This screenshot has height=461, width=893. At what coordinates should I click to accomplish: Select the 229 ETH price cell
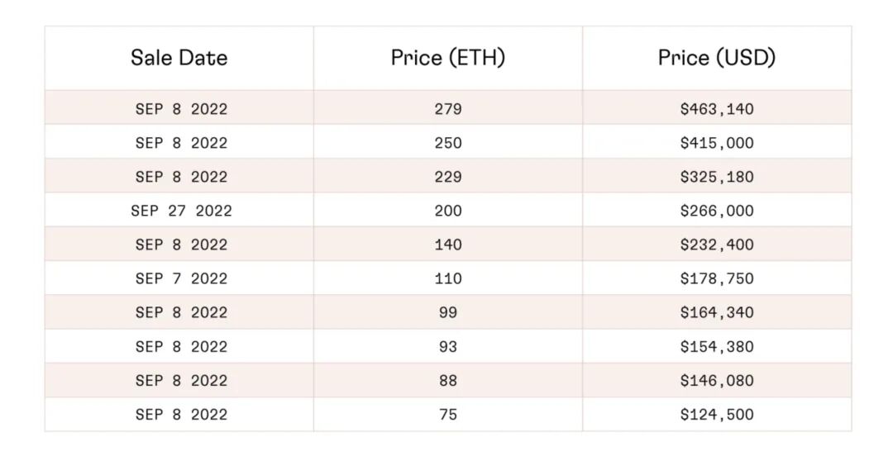click(x=447, y=177)
